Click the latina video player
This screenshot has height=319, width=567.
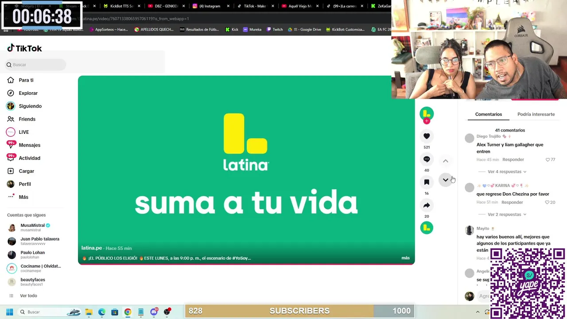(x=246, y=170)
